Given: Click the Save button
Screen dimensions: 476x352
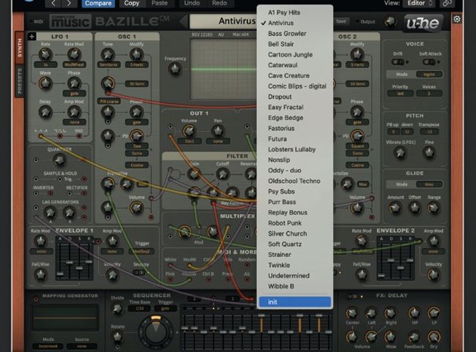Looking at the screenshot, I should coord(341,21).
